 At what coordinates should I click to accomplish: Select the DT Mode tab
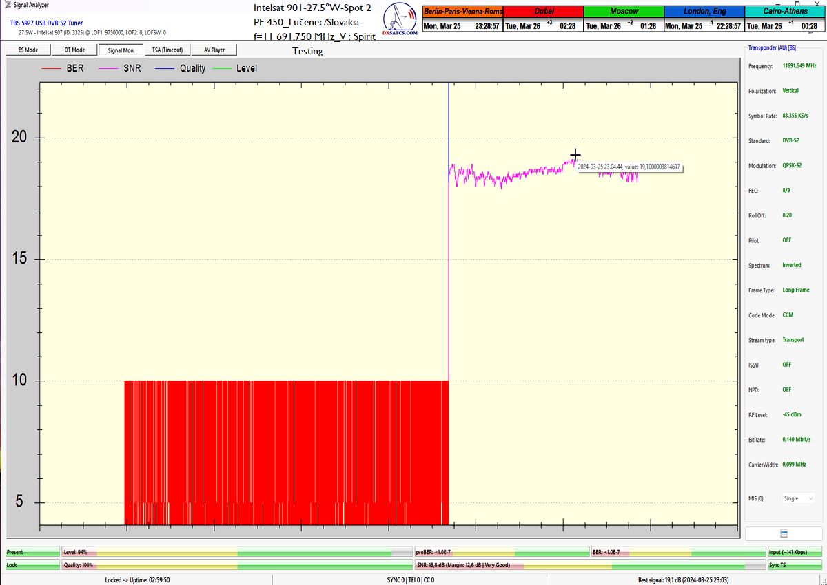click(74, 50)
